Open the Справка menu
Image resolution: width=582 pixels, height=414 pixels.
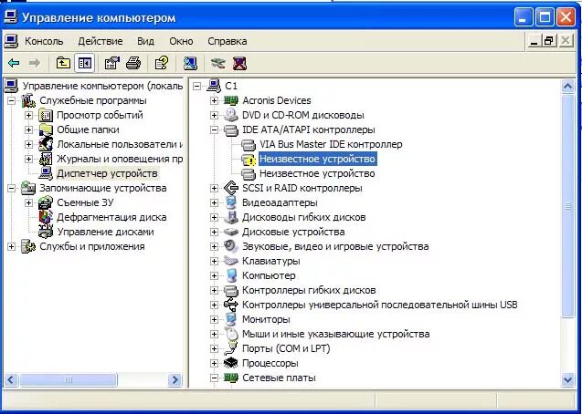tap(228, 41)
